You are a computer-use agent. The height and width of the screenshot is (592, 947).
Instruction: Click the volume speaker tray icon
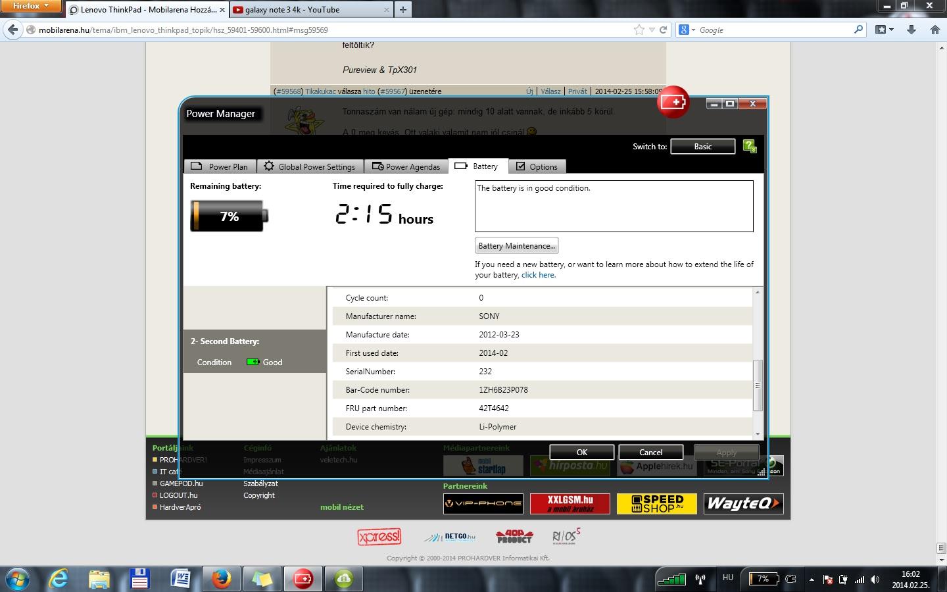875,580
